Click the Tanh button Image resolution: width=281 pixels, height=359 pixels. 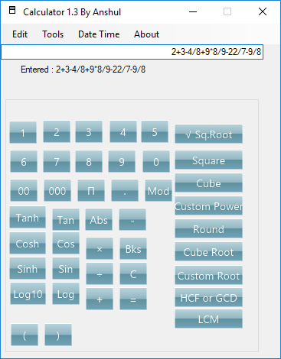[28, 217]
